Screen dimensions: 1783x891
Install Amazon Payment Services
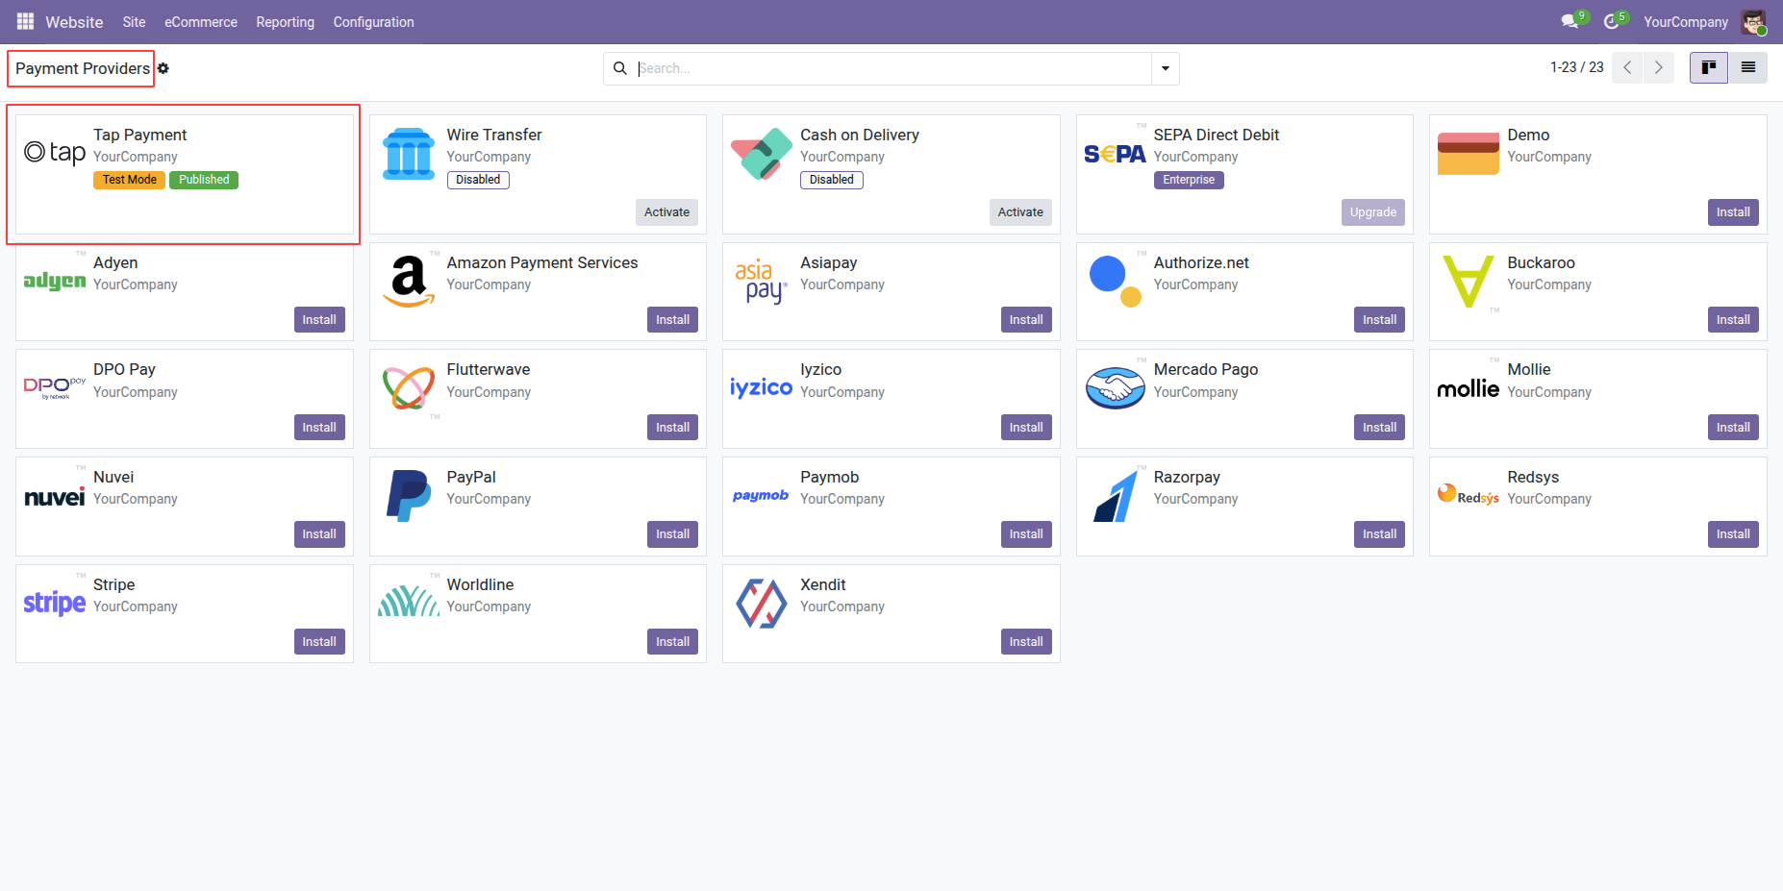(x=673, y=320)
